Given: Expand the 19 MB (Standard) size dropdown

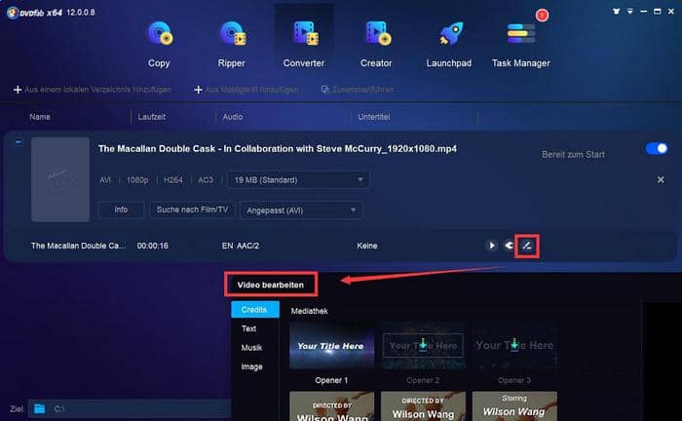Looking at the screenshot, I should (299, 180).
